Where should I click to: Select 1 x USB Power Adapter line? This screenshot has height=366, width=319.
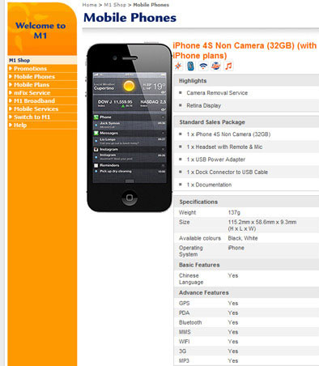[x=216, y=160]
